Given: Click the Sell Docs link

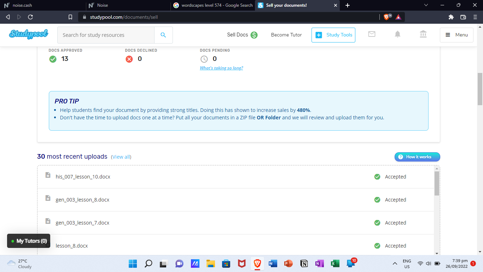Looking at the screenshot, I should click(x=238, y=35).
